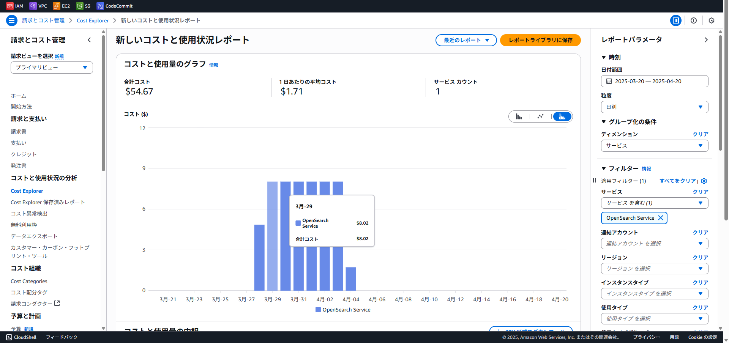
Task: Open the S3 service shortcut icon
Action: coord(80,6)
